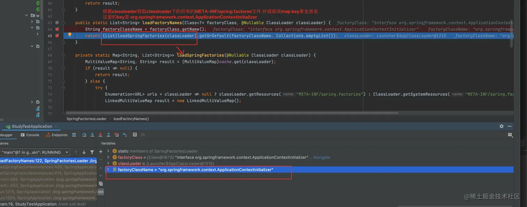This screenshot has height=207, width=527.
Task: Click the duplicate watch copy icon
Action: (x=101, y=184)
